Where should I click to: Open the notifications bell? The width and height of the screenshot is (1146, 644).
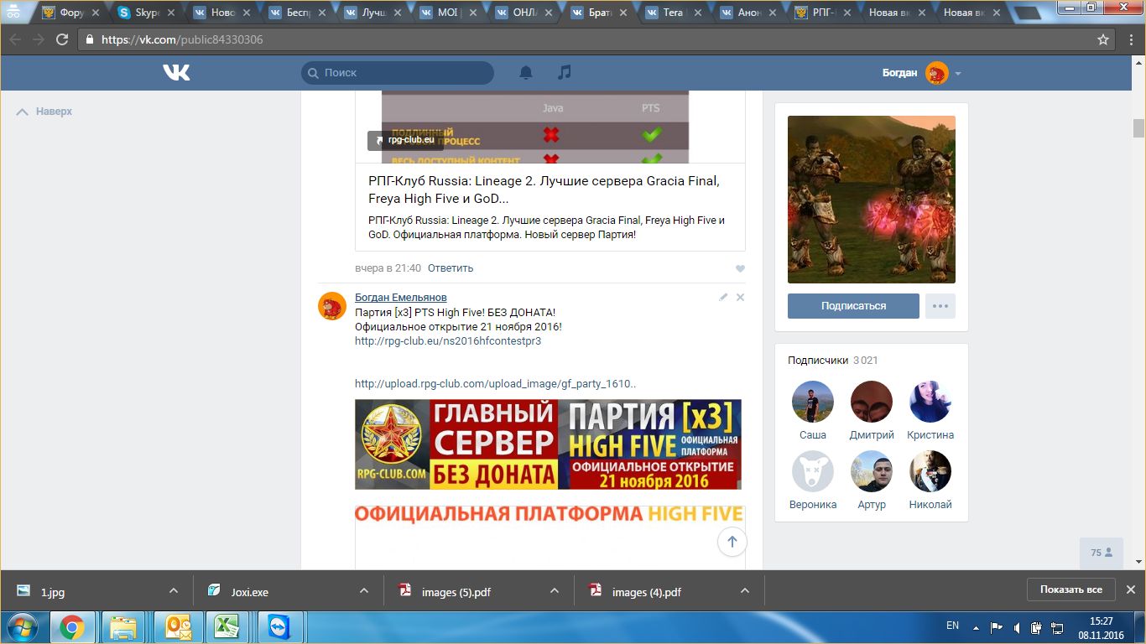pyautogui.click(x=526, y=73)
